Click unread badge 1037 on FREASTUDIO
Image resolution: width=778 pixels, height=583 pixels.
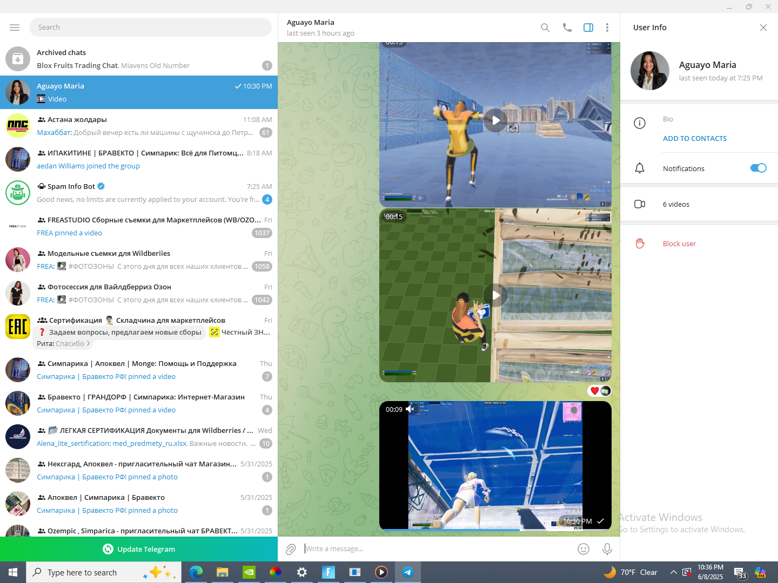tap(262, 233)
